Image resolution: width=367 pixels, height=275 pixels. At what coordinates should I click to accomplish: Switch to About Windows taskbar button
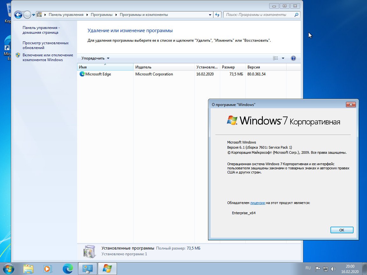[x=107, y=269]
